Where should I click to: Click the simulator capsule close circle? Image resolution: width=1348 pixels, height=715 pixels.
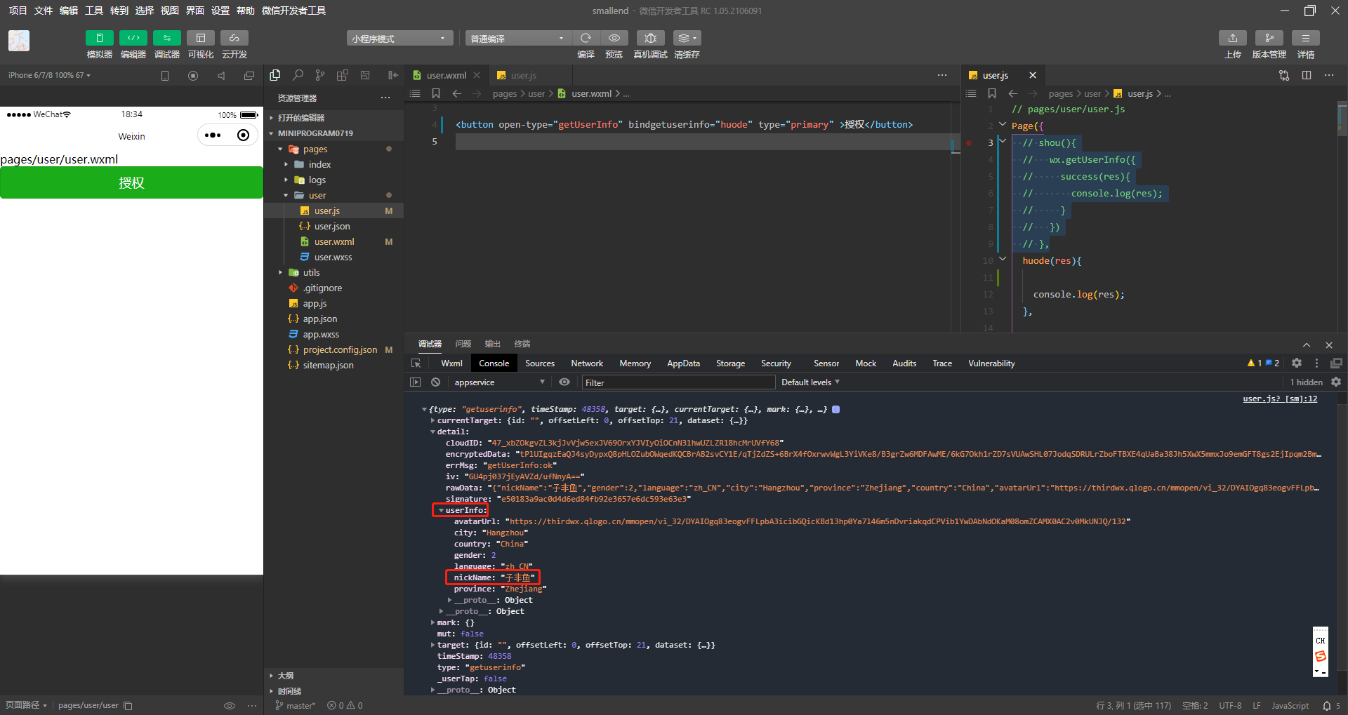[243, 135]
